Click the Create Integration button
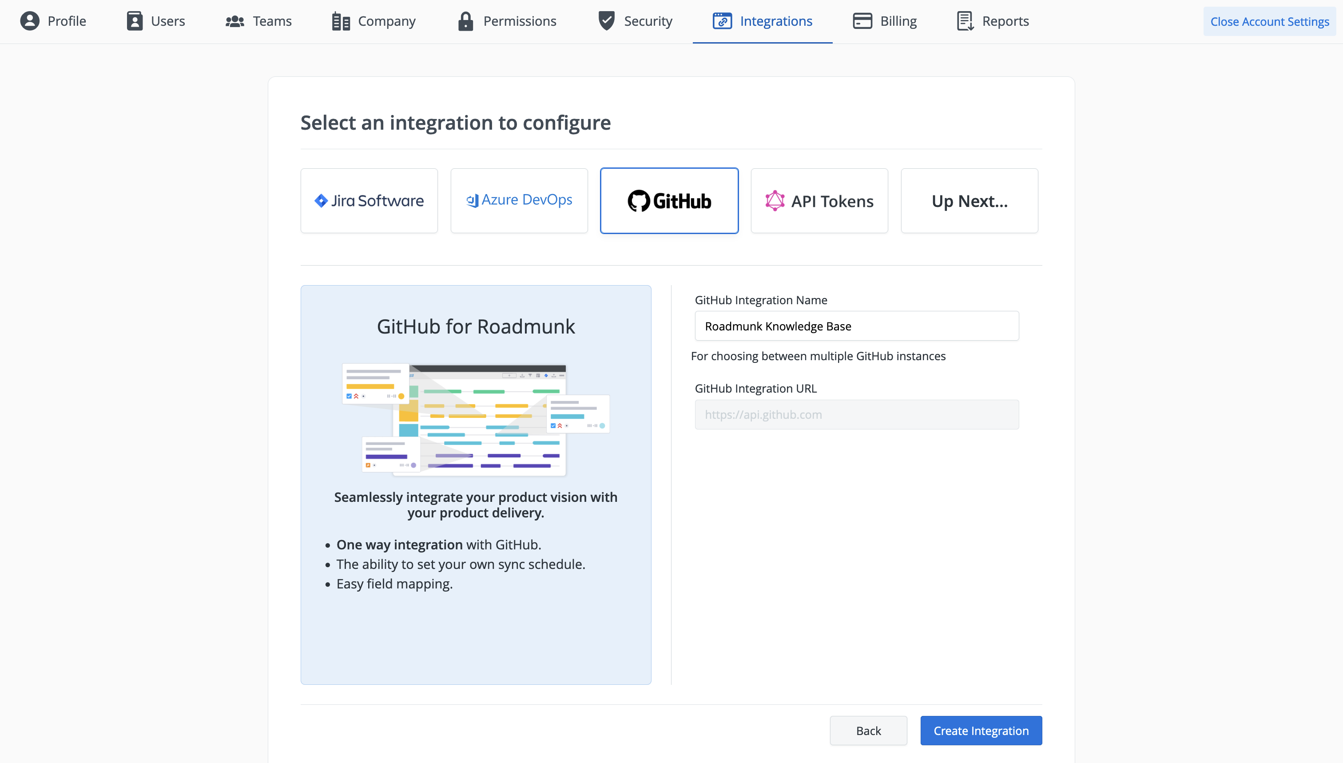This screenshot has width=1343, height=763. pos(981,731)
